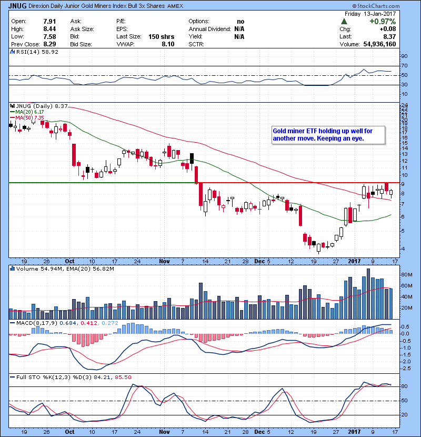Click the blue Gold miner ETF annotation box
Viewport: 421px width, 437px height.
click(x=328, y=135)
